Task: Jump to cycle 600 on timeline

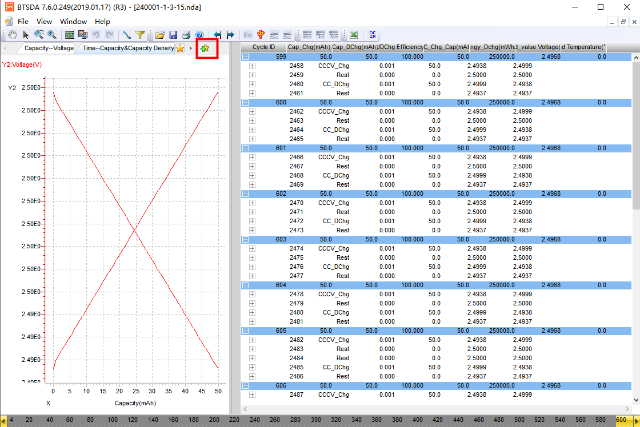Action: (x=621, y=420)
